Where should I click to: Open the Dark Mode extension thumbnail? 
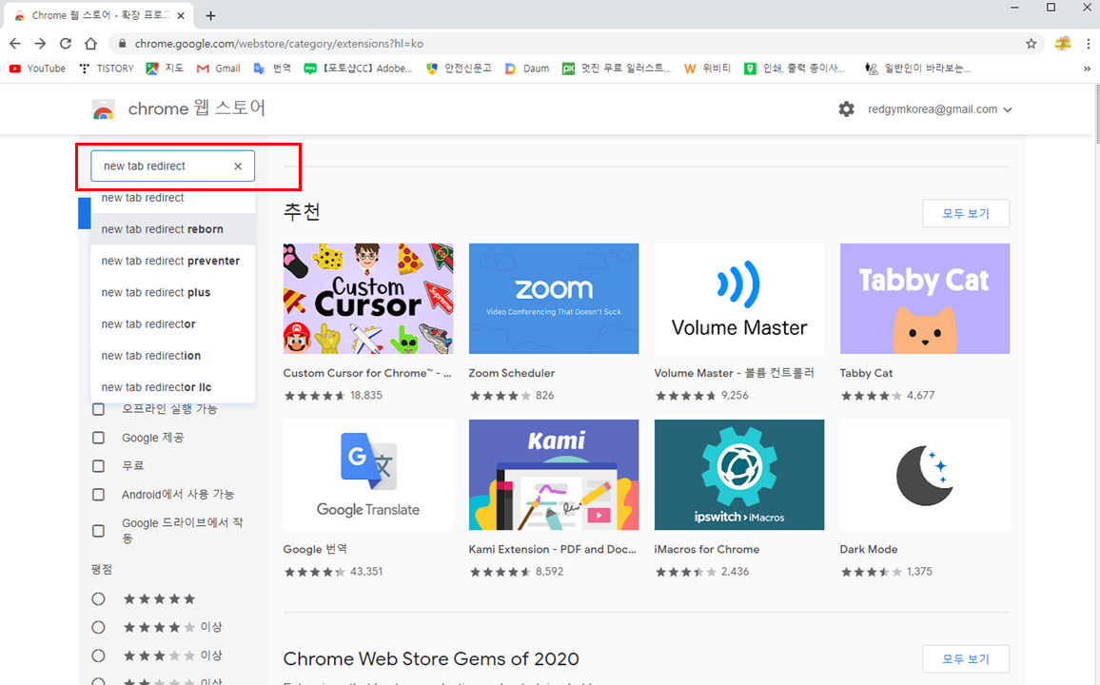coord(925,475)
